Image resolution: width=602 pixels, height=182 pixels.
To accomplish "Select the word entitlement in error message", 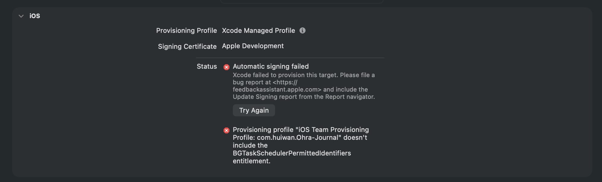I will (252, 161).
